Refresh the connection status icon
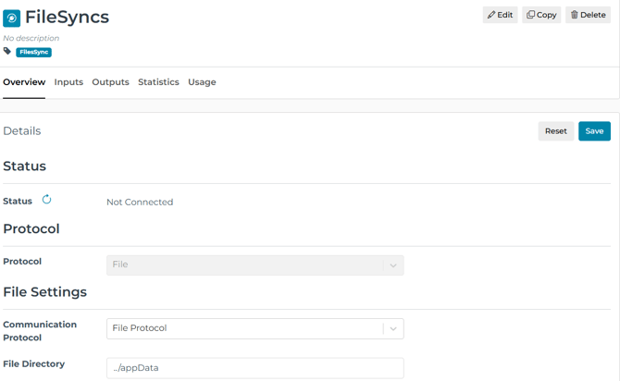 [x=46, y=200]
